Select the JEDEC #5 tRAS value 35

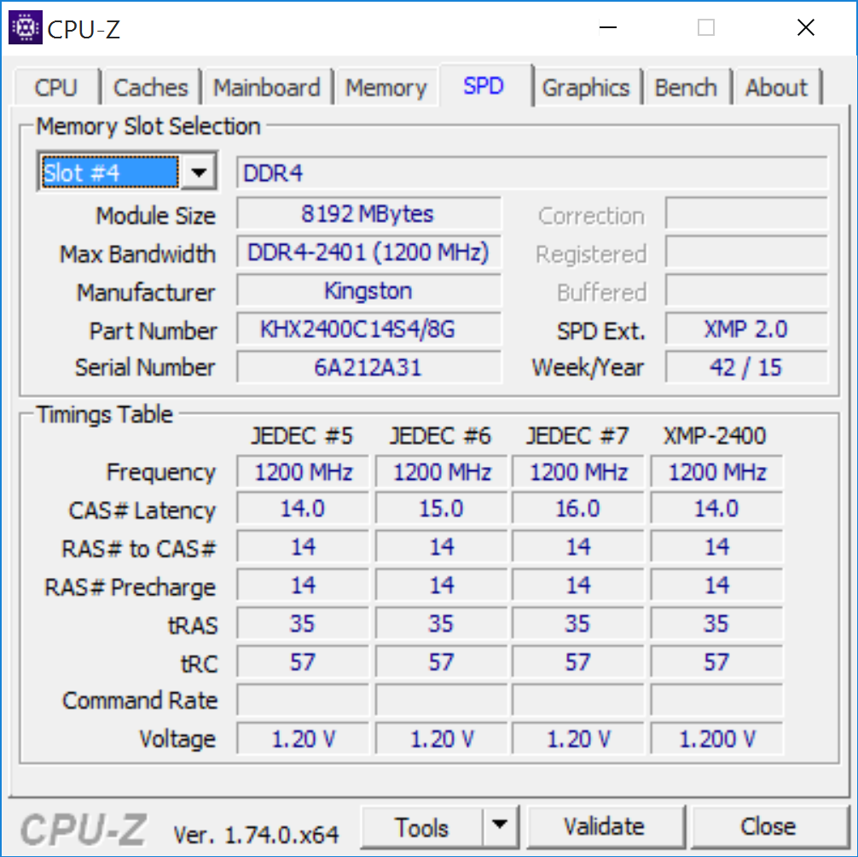coord(303,624)
